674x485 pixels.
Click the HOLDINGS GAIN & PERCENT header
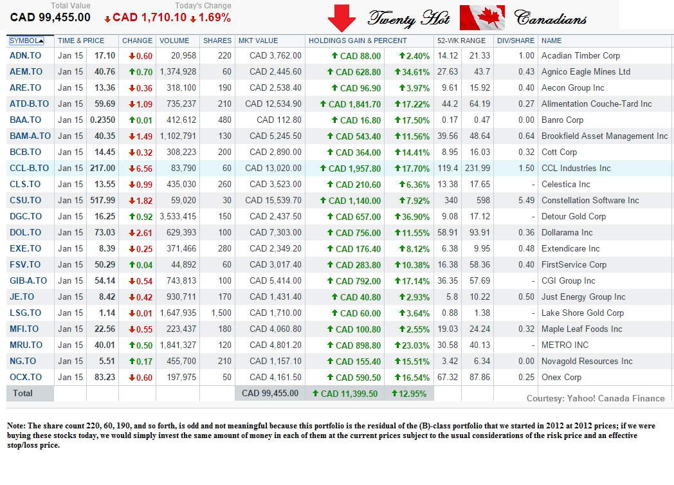358,41
